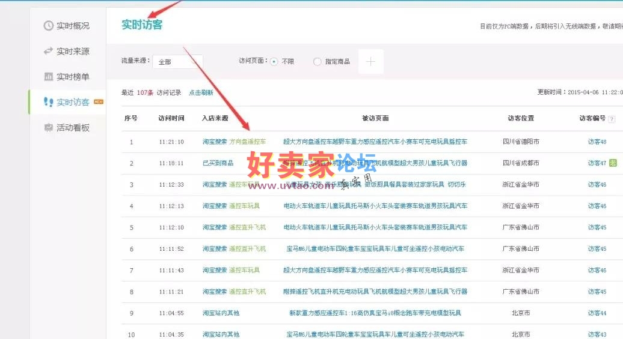Image resolution: width=623 pixels, height=339 pixels.
Task: Open the 实时概况 menu item
Action: click(73, 26)
